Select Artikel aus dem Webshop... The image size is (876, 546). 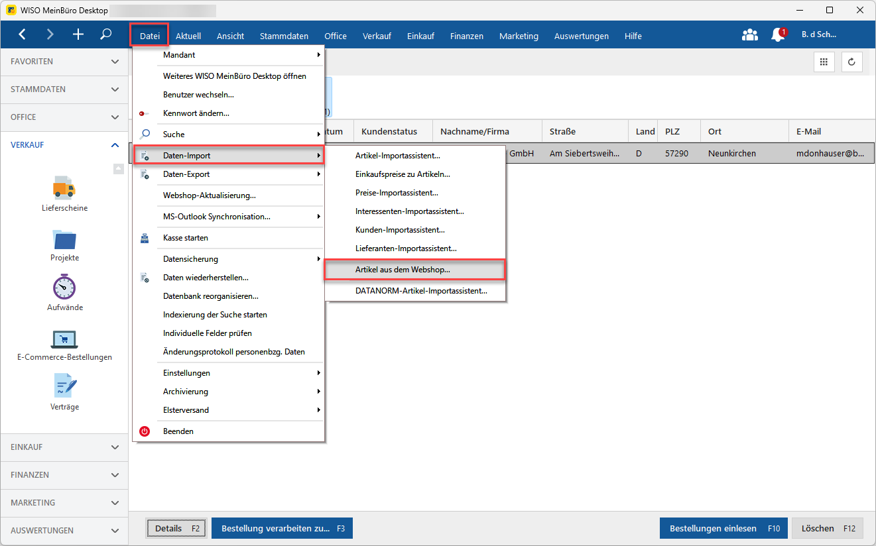point(414,270)
